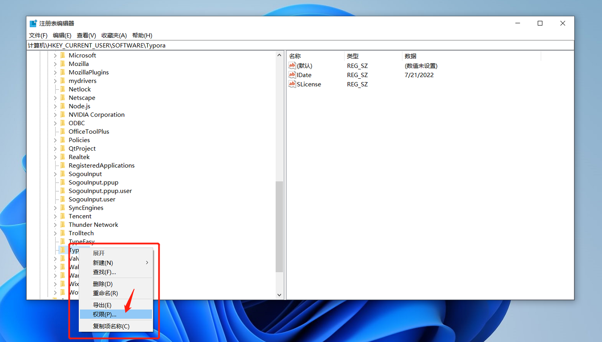Click the tree scrollbar up arrow
Viewport: 602px width, 342px height.
[x=279, y=55]
